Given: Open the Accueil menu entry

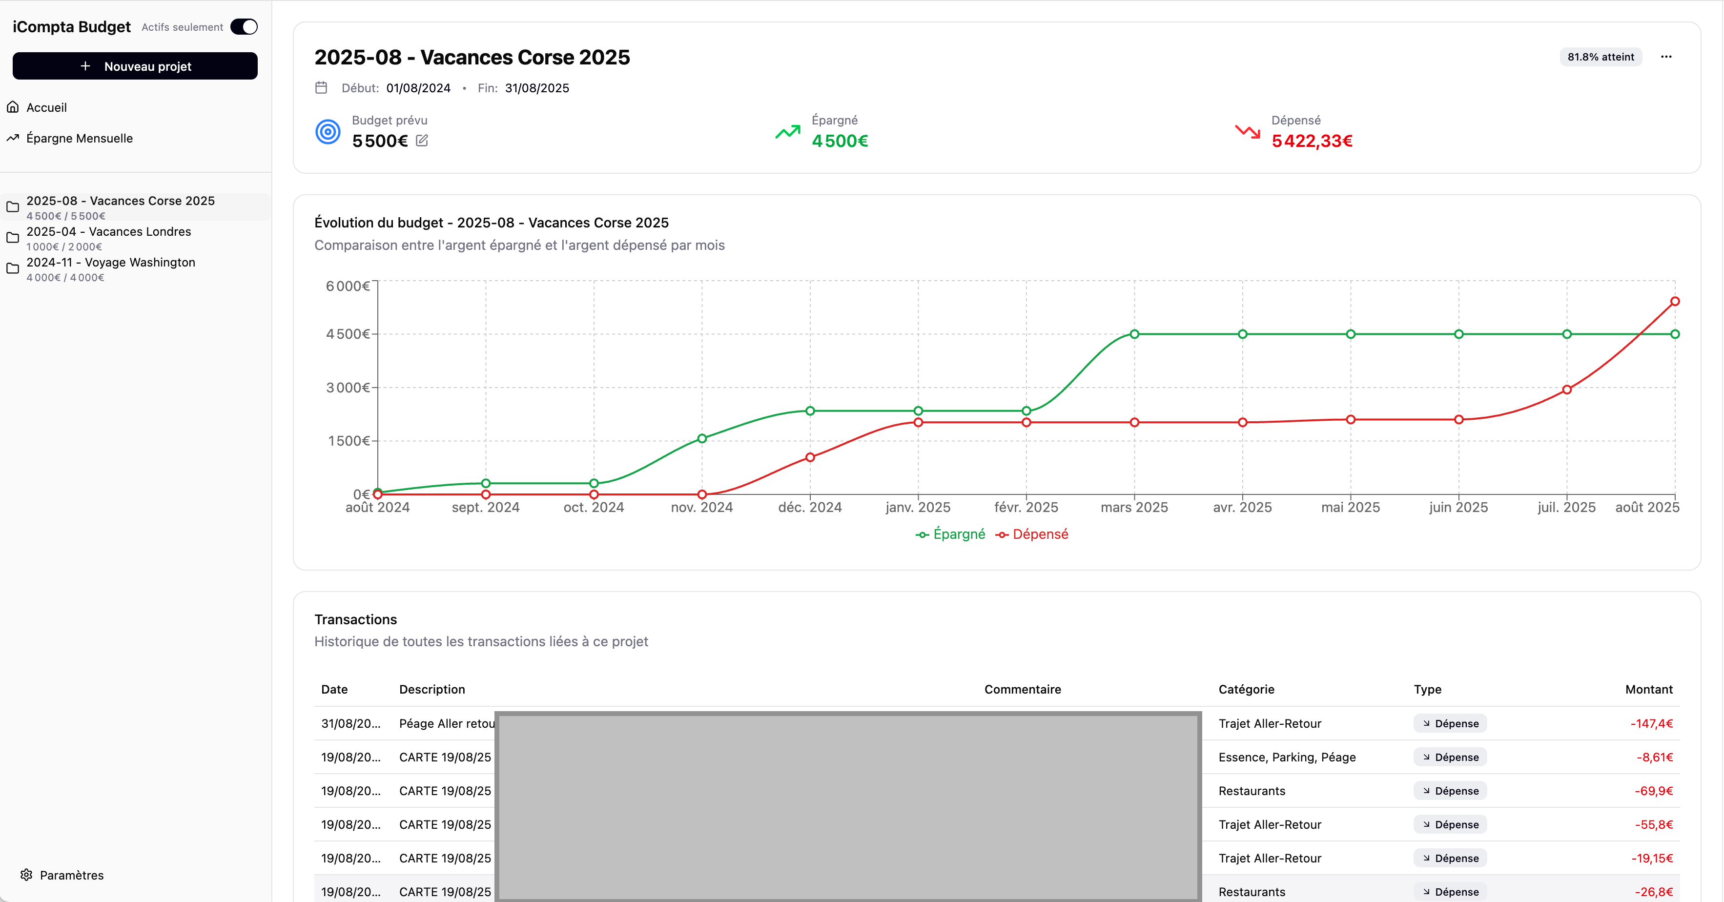Looking at the screenshot, I should (46, 107).
